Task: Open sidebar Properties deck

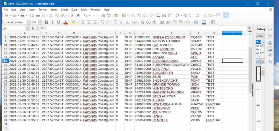Action: coord(270,37)
